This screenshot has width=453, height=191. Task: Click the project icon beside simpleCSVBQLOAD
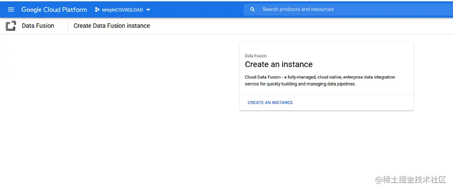pyautogui.click(x=97, y=10)
